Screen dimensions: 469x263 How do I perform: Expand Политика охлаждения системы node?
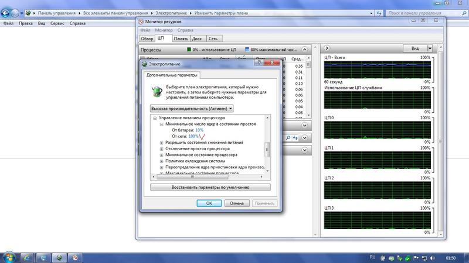tap(162, 161)
